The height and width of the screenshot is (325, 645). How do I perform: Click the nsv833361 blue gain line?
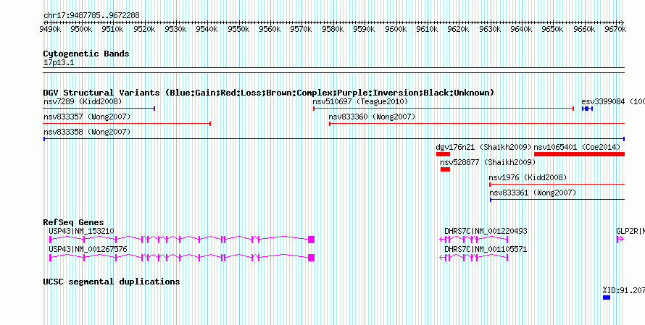pyautogui.click(x=557, y=200)
